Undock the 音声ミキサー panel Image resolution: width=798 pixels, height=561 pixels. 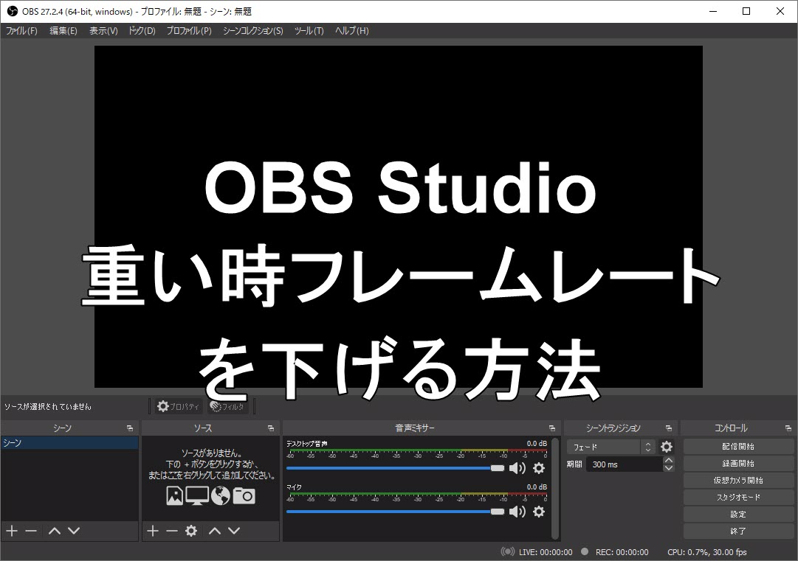tap(552, 428)
